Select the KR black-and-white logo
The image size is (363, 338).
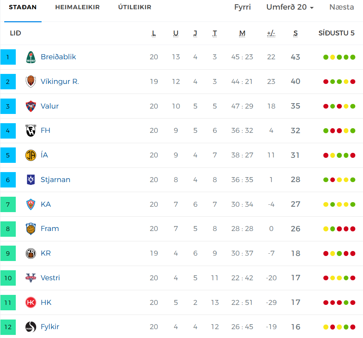(x=31, y=253)
